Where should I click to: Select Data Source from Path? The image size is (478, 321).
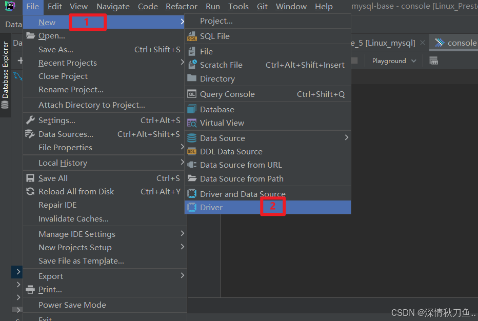pos(268,178)
